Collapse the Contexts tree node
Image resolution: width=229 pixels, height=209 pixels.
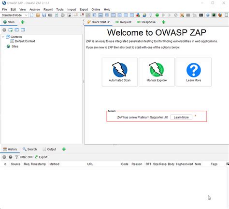[x=3, y=37]
